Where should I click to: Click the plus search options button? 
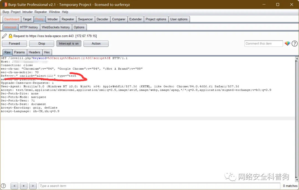tap(24, 186)
